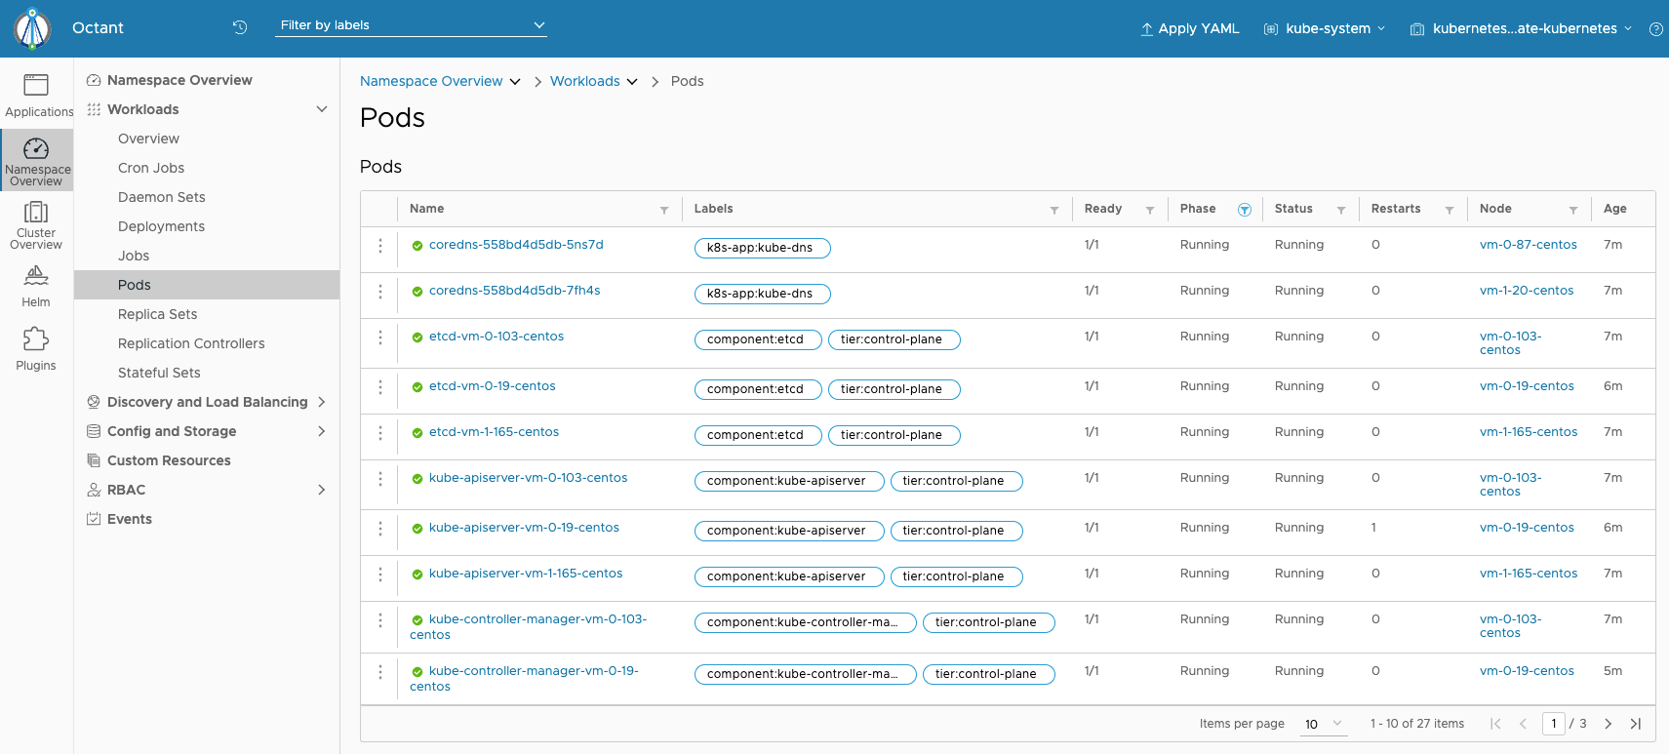Image resolution: width=1669 pixels, height=754 pixels.
Task: Sort table by Age column header
Action: coord(1614,209)
